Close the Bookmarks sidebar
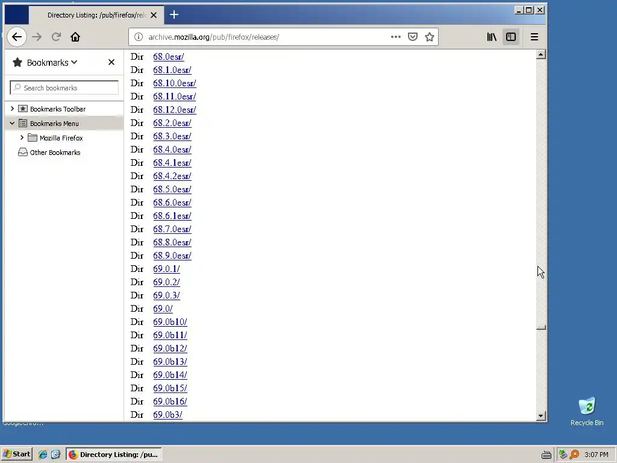This screenshot has width=617, height=463. pyautogui.click(x=111, y=62)
